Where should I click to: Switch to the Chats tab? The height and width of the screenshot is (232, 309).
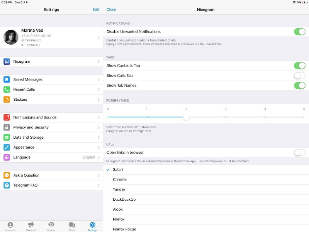(72, 227)
